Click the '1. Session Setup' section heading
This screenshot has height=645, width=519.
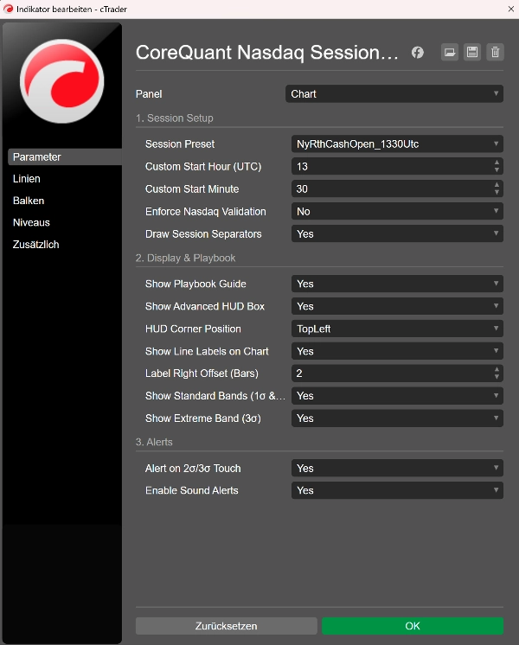coord(175,118)
